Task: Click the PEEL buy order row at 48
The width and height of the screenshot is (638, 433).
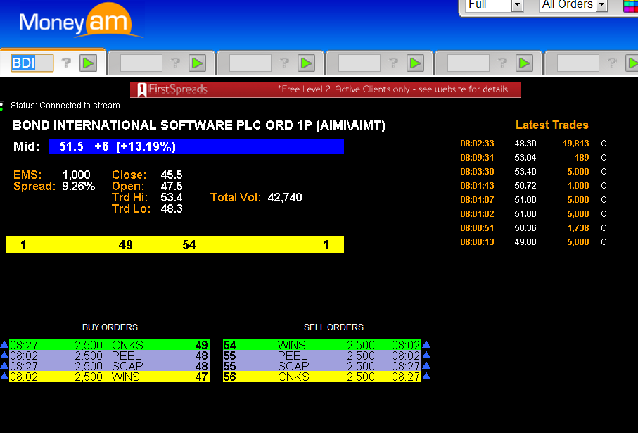Action: [x=109, y=355]
